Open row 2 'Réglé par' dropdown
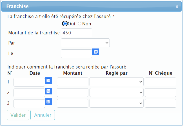 tap(117, 93)
